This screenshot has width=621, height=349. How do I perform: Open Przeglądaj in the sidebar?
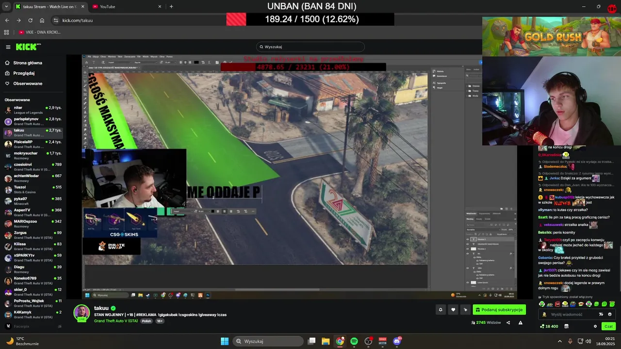(24, 73)
